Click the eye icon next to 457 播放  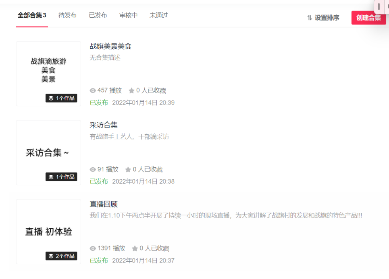pos(93,91)
